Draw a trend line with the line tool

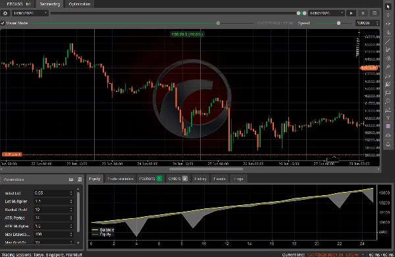coord(388,41)
